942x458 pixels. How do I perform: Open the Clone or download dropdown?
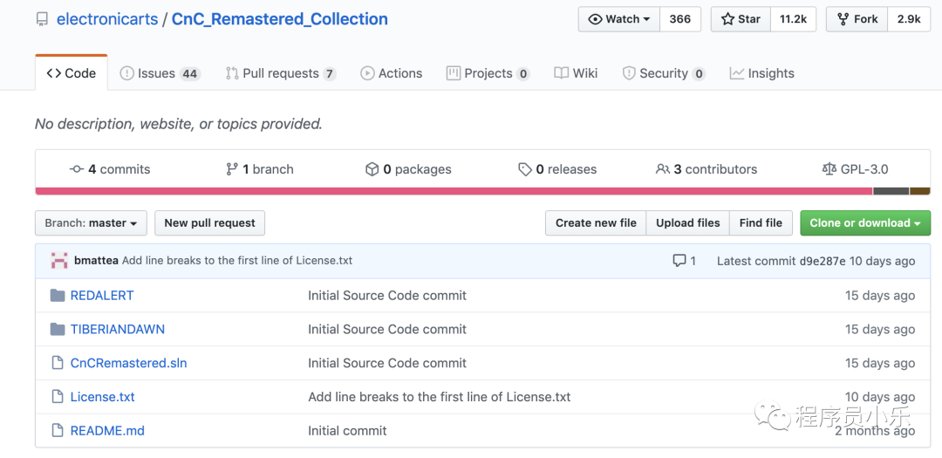tap(865, 223)
